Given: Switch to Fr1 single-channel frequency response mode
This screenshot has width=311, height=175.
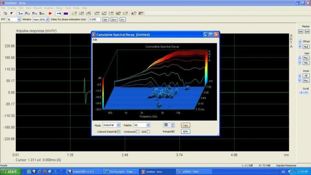Looking at the screenshot, I should 35,13.
